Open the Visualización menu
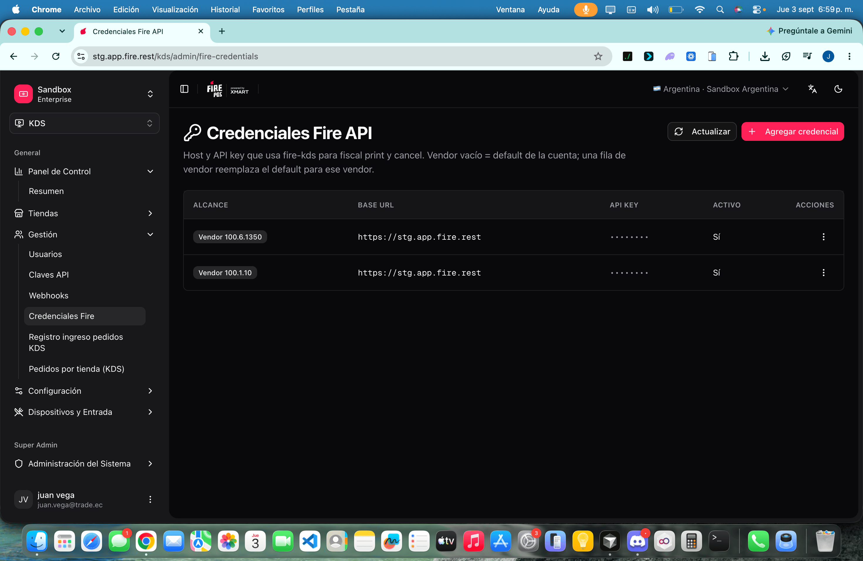Viewport: 863px width, 561px height. (175, 9)
